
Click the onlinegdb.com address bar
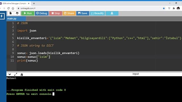click(x=28, y=8)
